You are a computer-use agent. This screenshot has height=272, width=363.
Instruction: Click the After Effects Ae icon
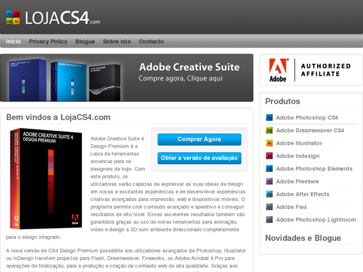(x=269, y=194)
